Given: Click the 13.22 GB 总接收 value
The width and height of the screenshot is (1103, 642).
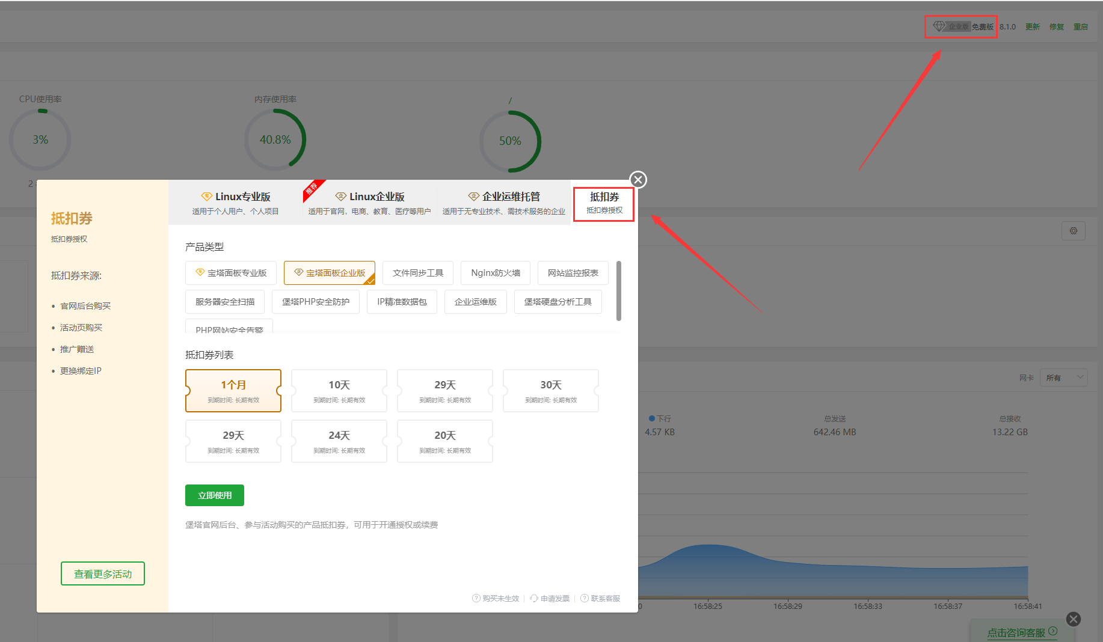Looking at the screenshot, I should pos(1010,432).
